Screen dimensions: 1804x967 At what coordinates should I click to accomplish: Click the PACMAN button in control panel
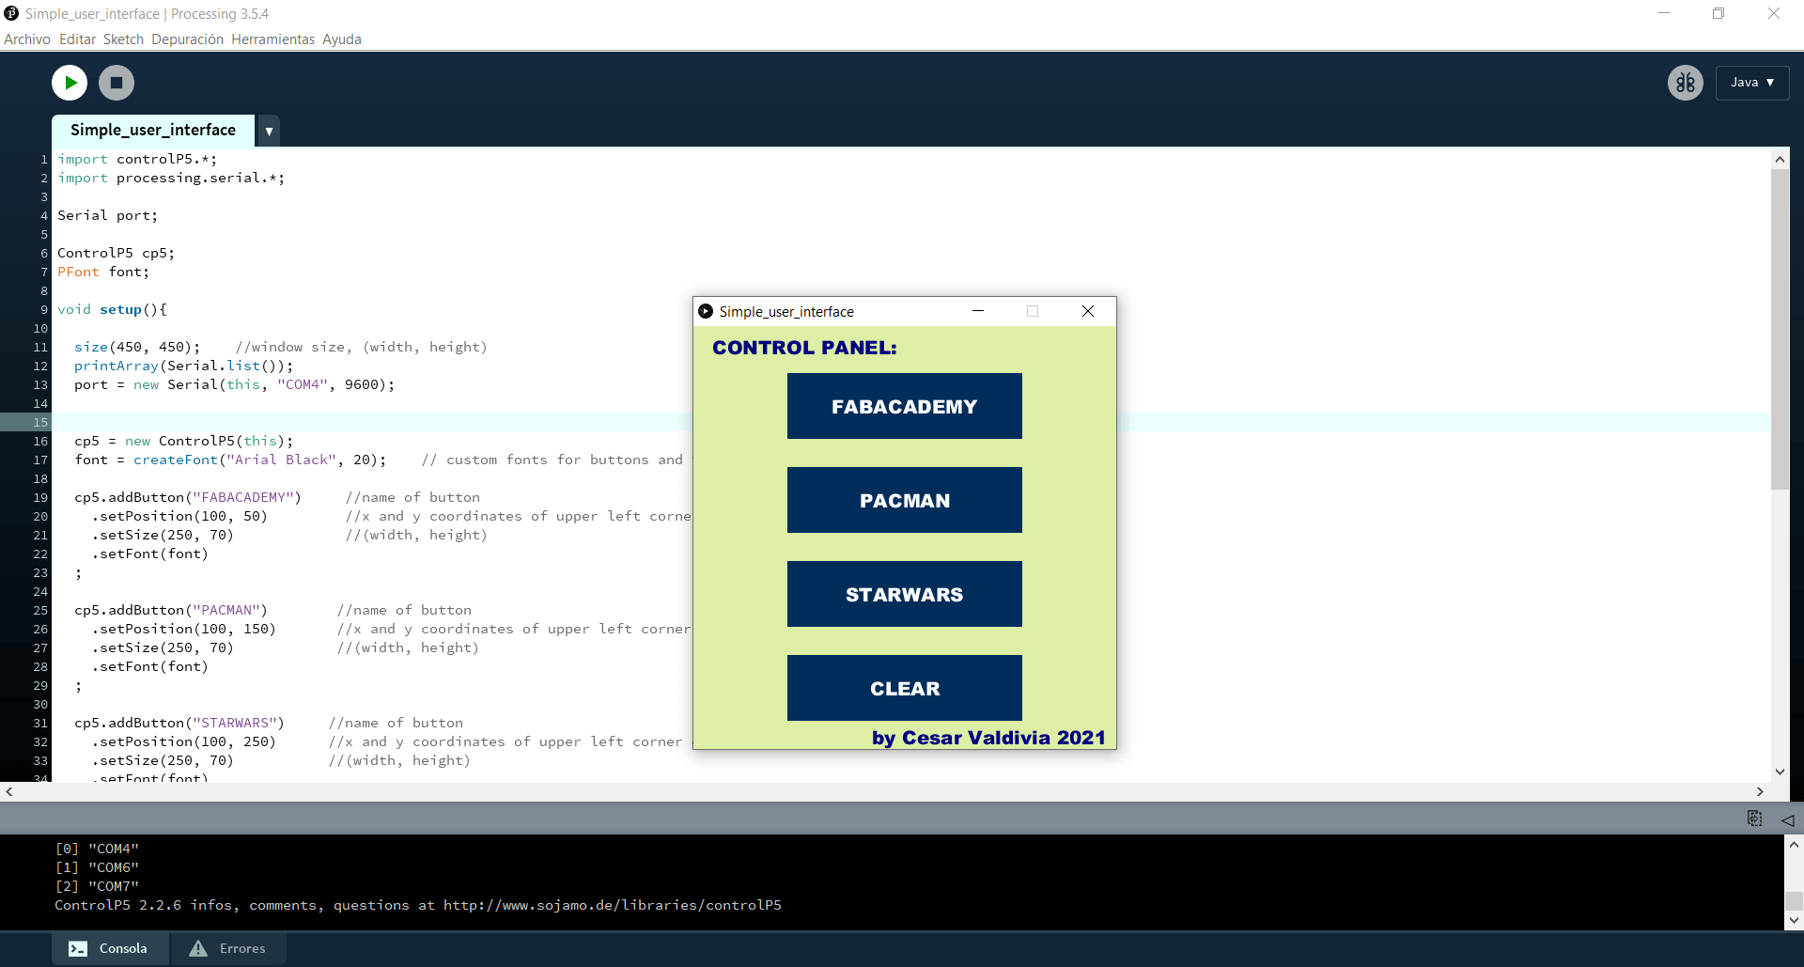click(905, 500)
